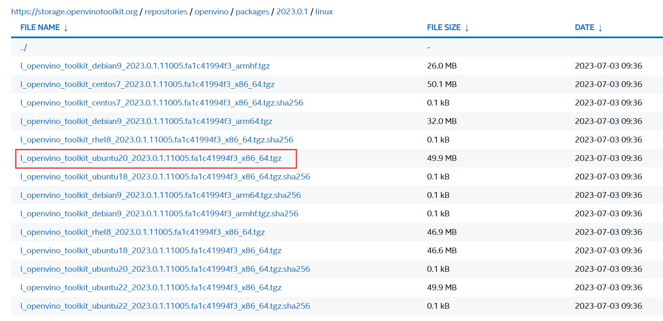Click the DATE sort arrow icon
The height and width of the screenshot is (321, 663).
point(600,28)
